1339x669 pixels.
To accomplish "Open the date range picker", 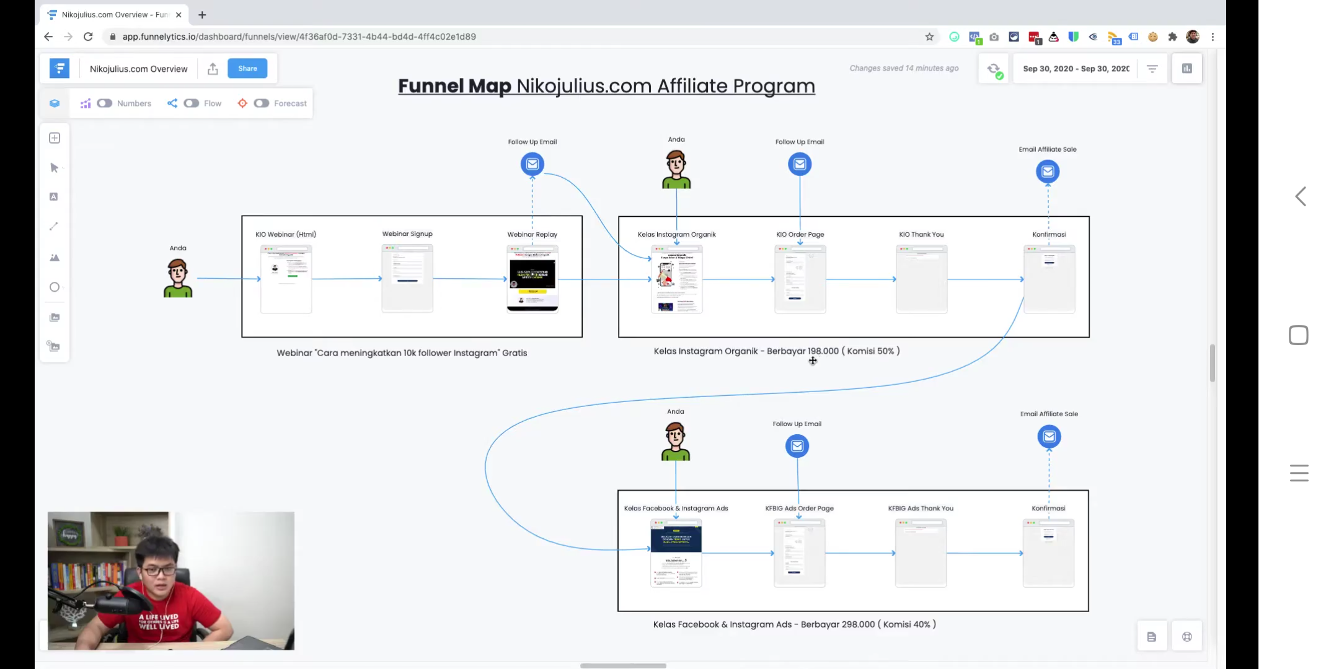I will [1076, 69].
